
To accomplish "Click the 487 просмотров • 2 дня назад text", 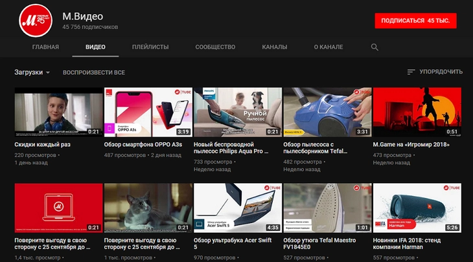I will point(143,155).
